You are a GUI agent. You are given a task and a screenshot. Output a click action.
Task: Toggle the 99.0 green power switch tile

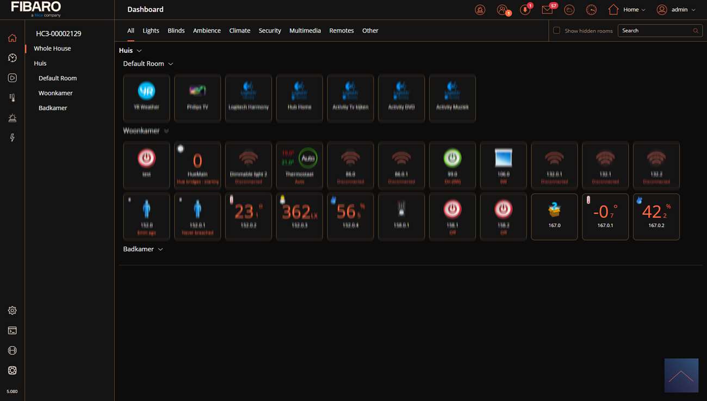[452, 158]
